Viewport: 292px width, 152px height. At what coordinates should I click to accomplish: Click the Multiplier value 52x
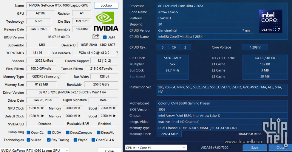point(172,64)
